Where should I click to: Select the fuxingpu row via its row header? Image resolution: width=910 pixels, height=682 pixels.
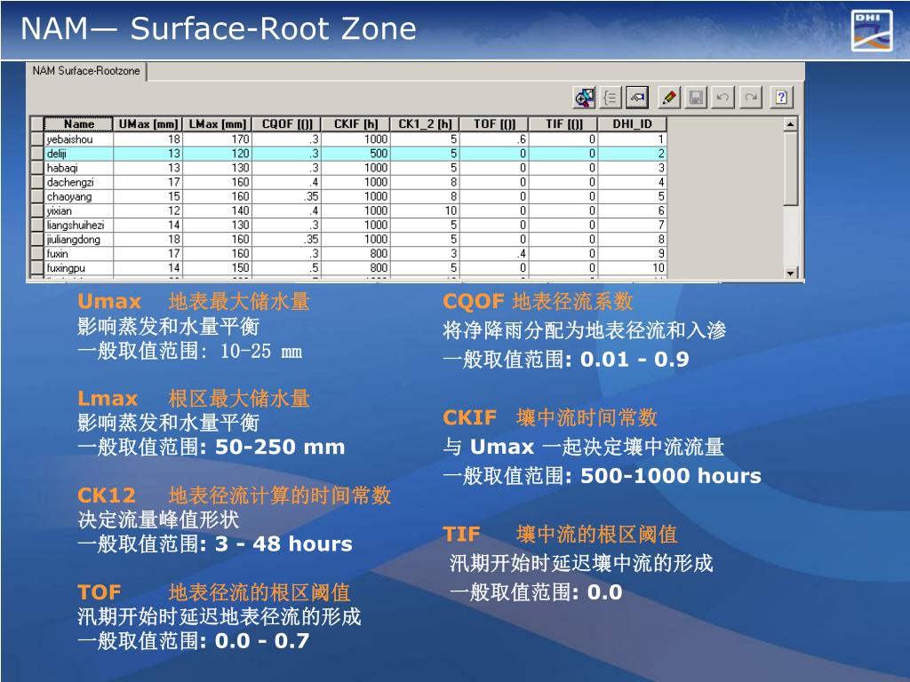pos(37,268)
